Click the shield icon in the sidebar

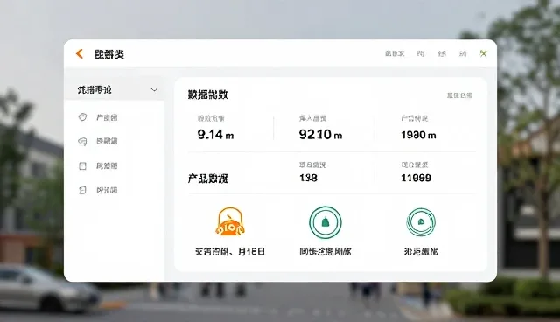[x=82, y=117]
